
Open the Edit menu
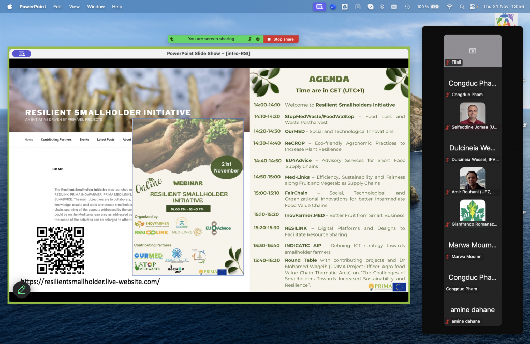click(57, 7)
